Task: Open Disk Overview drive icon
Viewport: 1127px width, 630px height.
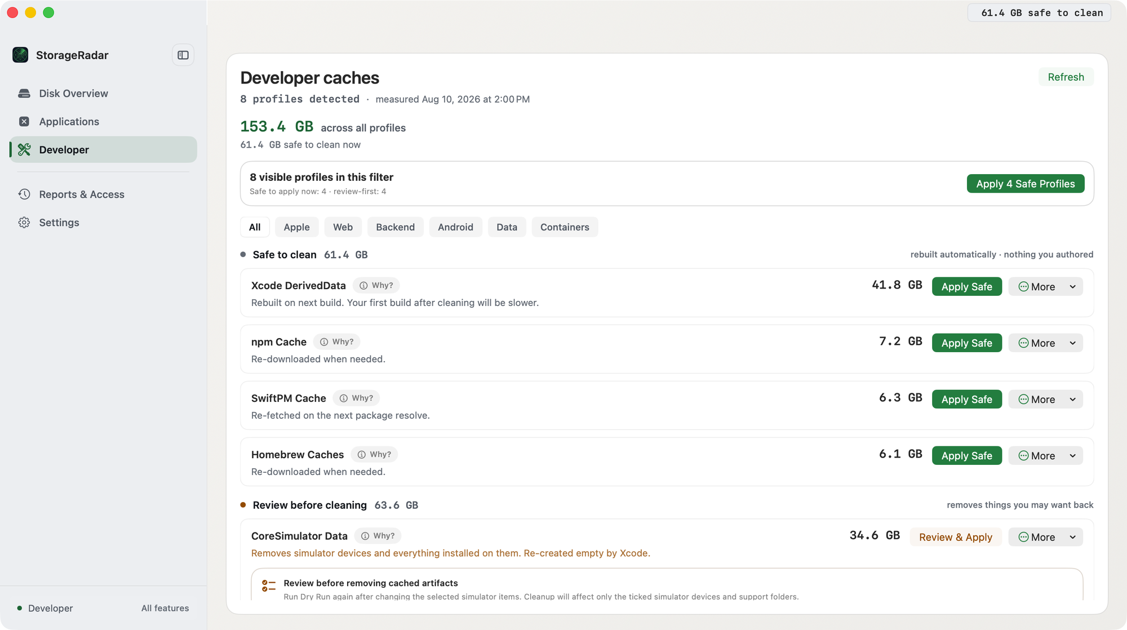Action: pyautogui.click(x=24, y=94)
